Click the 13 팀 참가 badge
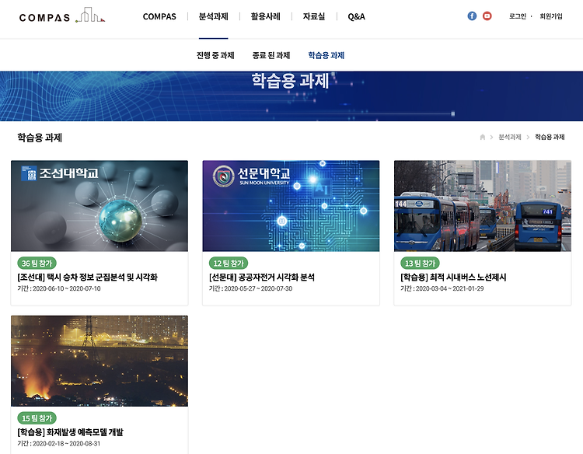This screenshot has width=583, height=454. point(420,264)
